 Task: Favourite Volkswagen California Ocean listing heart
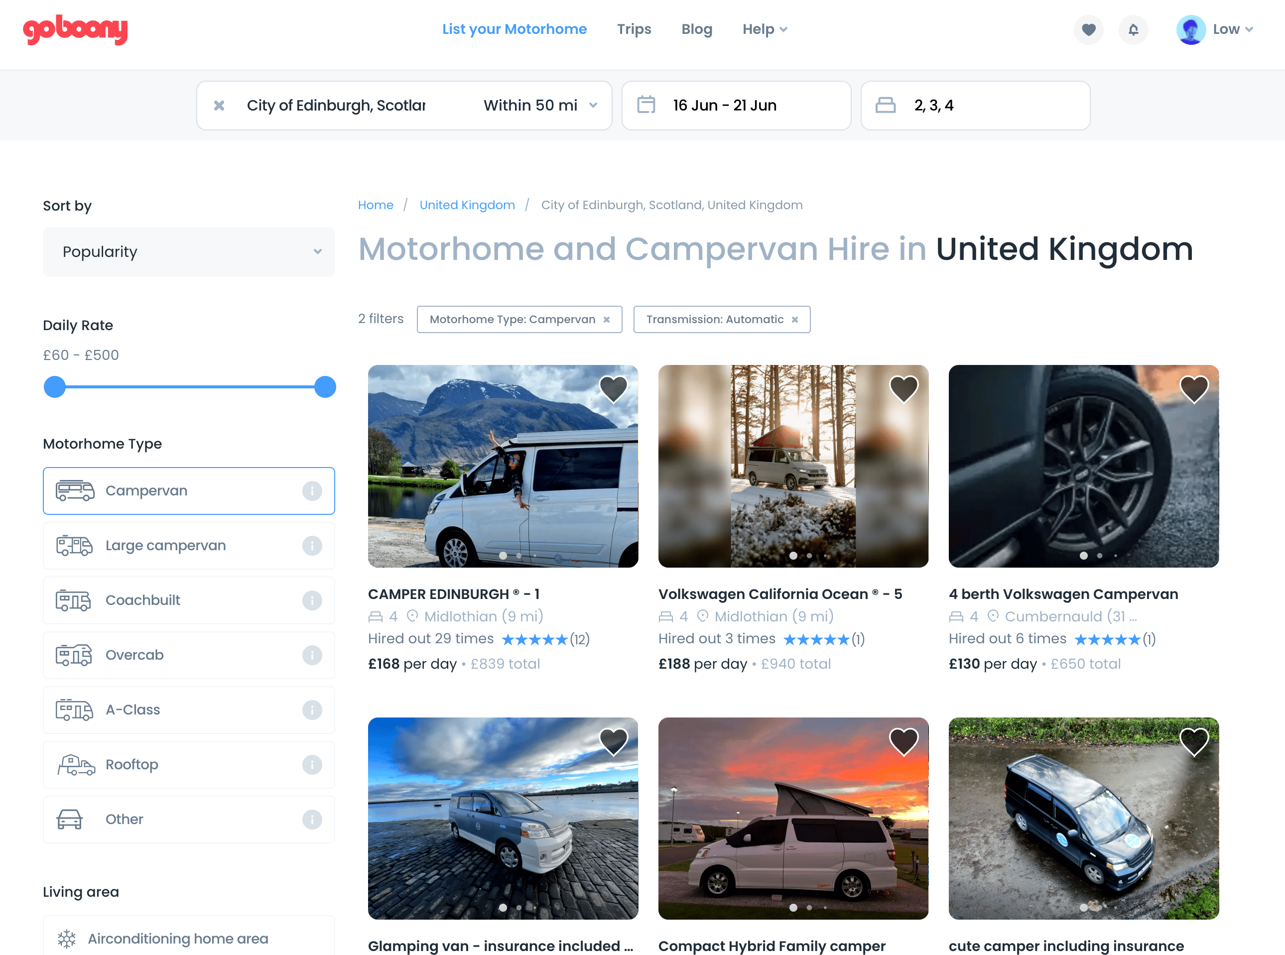[x=904, y=389]
